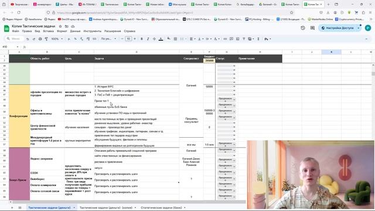375x211 pixels.
Task: Open horizontal align dropdown
Action: pyautogui.click(x=192, y=39)
